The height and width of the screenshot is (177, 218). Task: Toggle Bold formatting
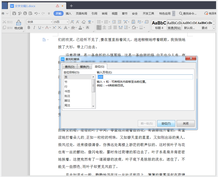coord(29,28)
